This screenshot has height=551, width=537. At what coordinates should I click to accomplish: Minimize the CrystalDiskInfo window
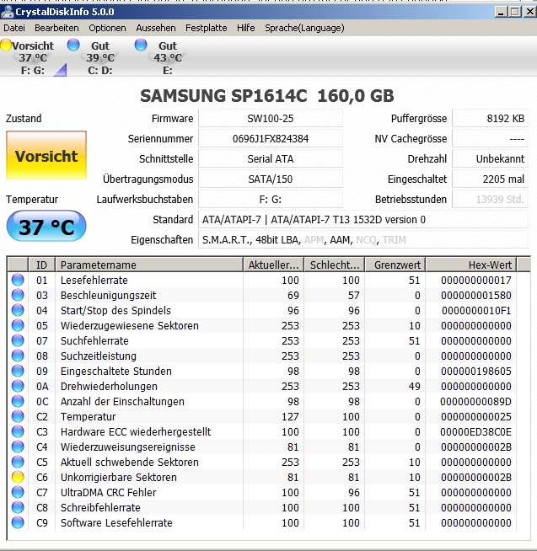pyautogui.click(x=501, y=12)
